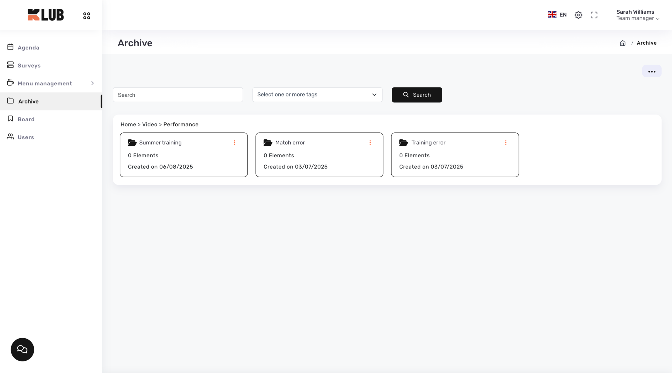Click the apps grid icon beside KLUB logo
The image size is (672, 373).
pos(87,16)
